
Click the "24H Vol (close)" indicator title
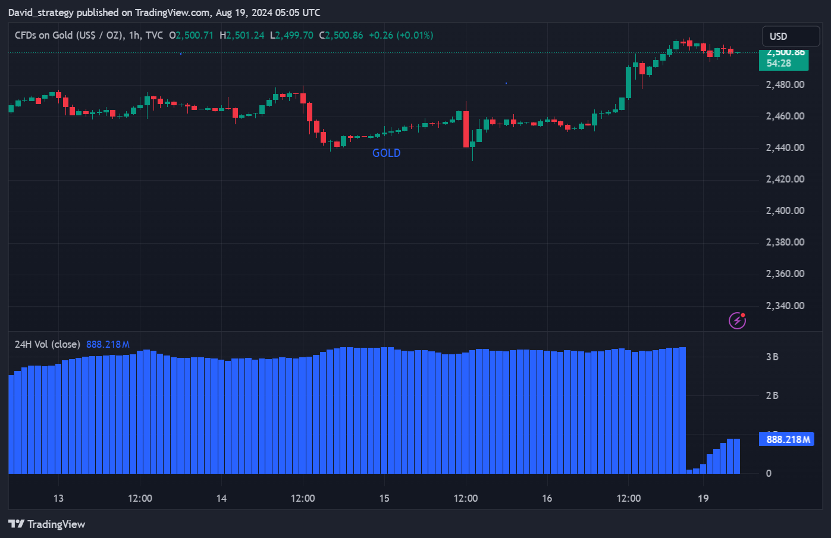[48, 345]
